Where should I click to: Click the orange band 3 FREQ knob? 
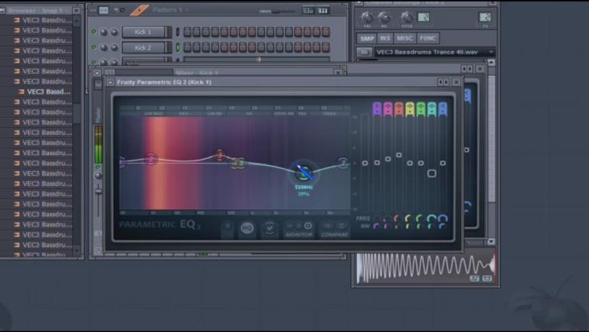coord(397,218)
